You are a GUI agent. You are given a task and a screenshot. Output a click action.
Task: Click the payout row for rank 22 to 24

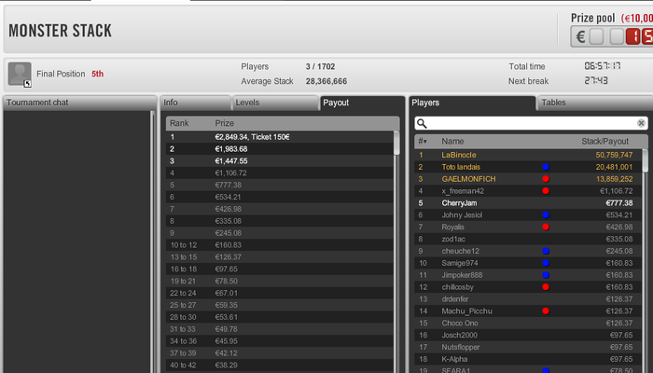click(x=280, y=293)
